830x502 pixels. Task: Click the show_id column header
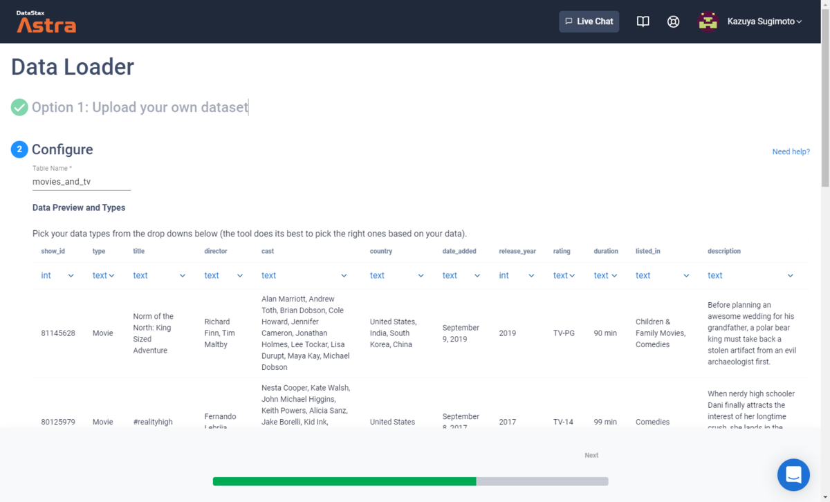tap(53, 251)
